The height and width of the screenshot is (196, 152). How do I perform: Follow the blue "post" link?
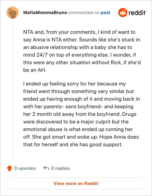coord(105,13)
